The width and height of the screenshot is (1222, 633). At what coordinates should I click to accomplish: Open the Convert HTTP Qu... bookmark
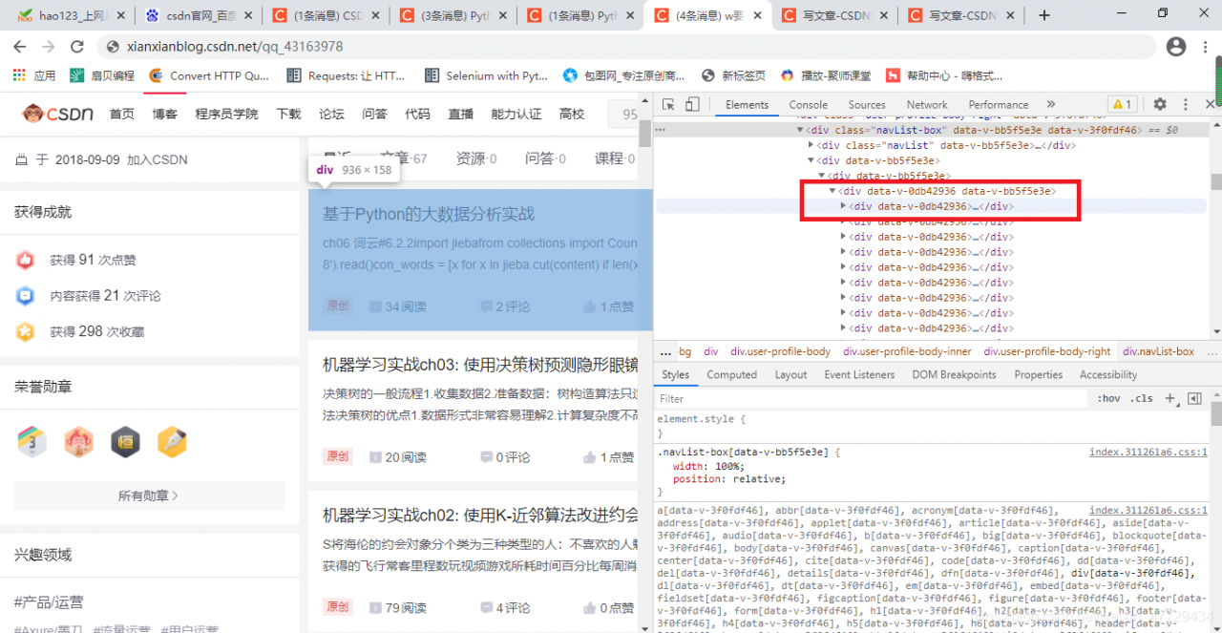[211, 75]
